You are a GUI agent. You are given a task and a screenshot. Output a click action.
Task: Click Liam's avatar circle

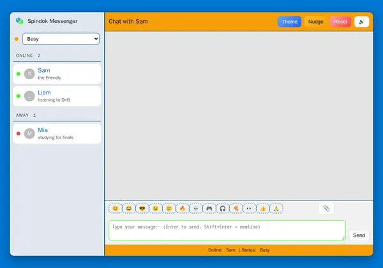tap(29, 96)
